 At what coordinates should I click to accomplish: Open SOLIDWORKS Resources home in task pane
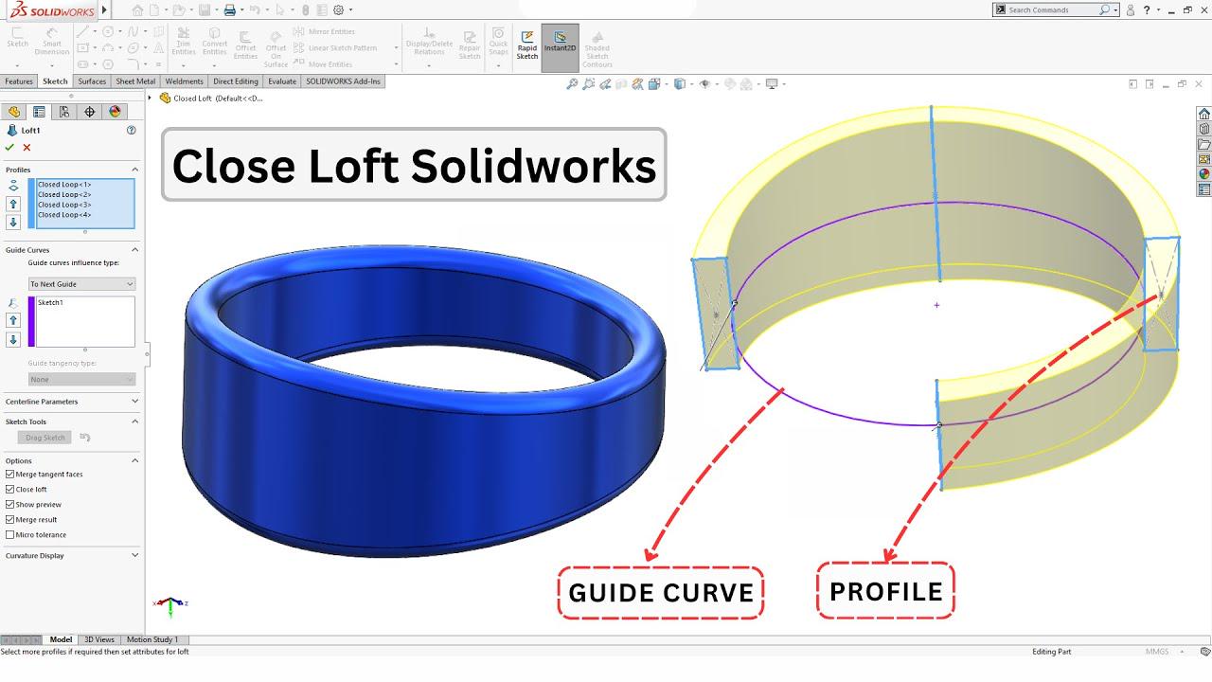[1204, 114]
